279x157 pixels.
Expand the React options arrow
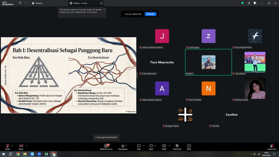point(155,146)
